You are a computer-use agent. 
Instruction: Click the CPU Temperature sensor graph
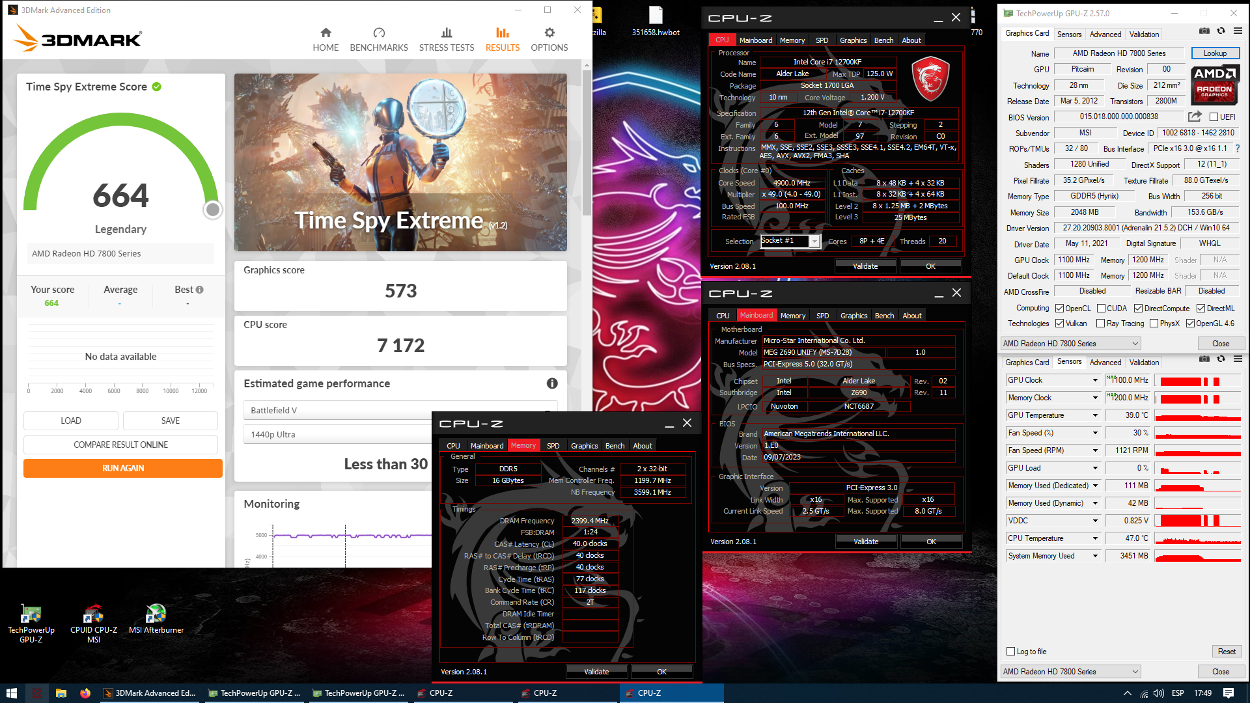[1198, 538]
